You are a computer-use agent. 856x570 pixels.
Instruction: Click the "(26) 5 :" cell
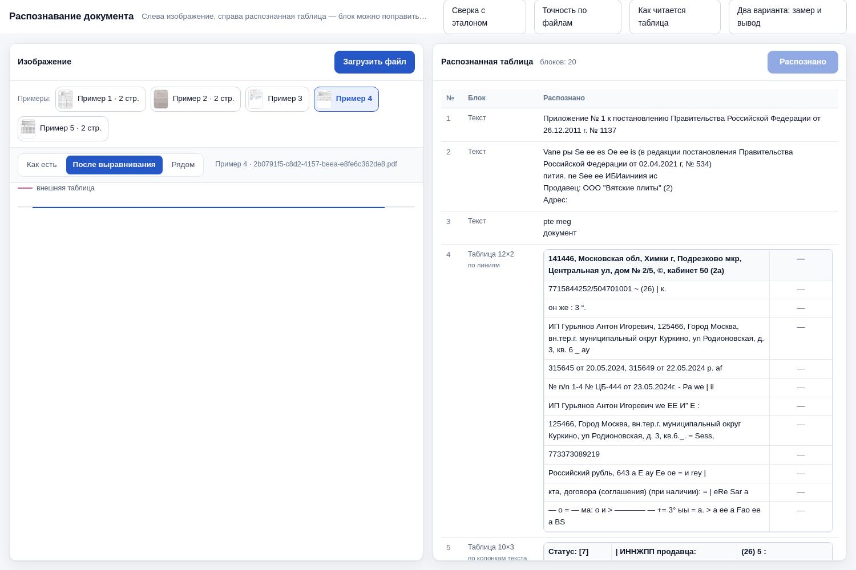pos(785,552)
